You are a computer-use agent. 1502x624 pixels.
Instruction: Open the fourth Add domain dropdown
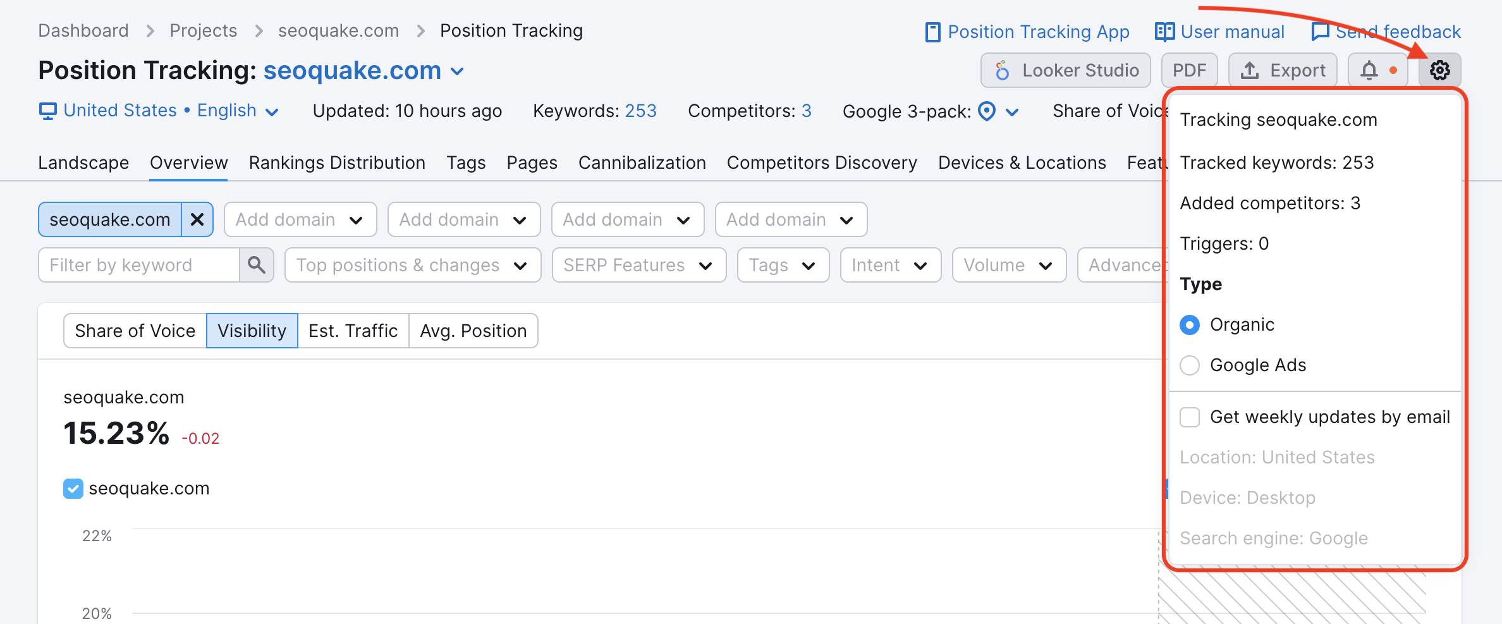click(x=791, y=219)
